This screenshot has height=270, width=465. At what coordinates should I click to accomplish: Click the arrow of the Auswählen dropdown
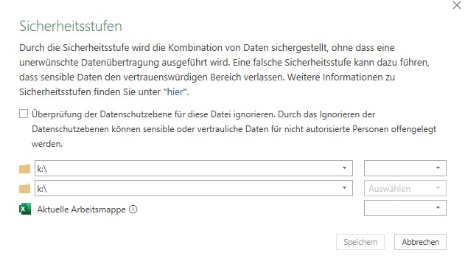438,187
